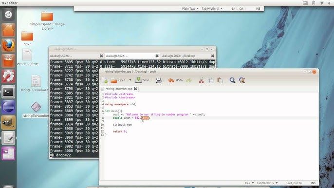Select the stringToNumber.cpp document tab
The image size is (334, 188).
[x=119, y=89]
